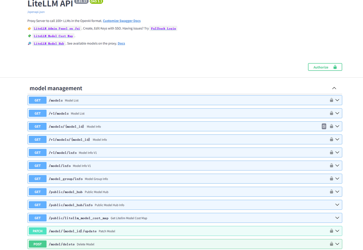Click the PATCH method badge
The image size is (363, 250).
click(38, 231)
